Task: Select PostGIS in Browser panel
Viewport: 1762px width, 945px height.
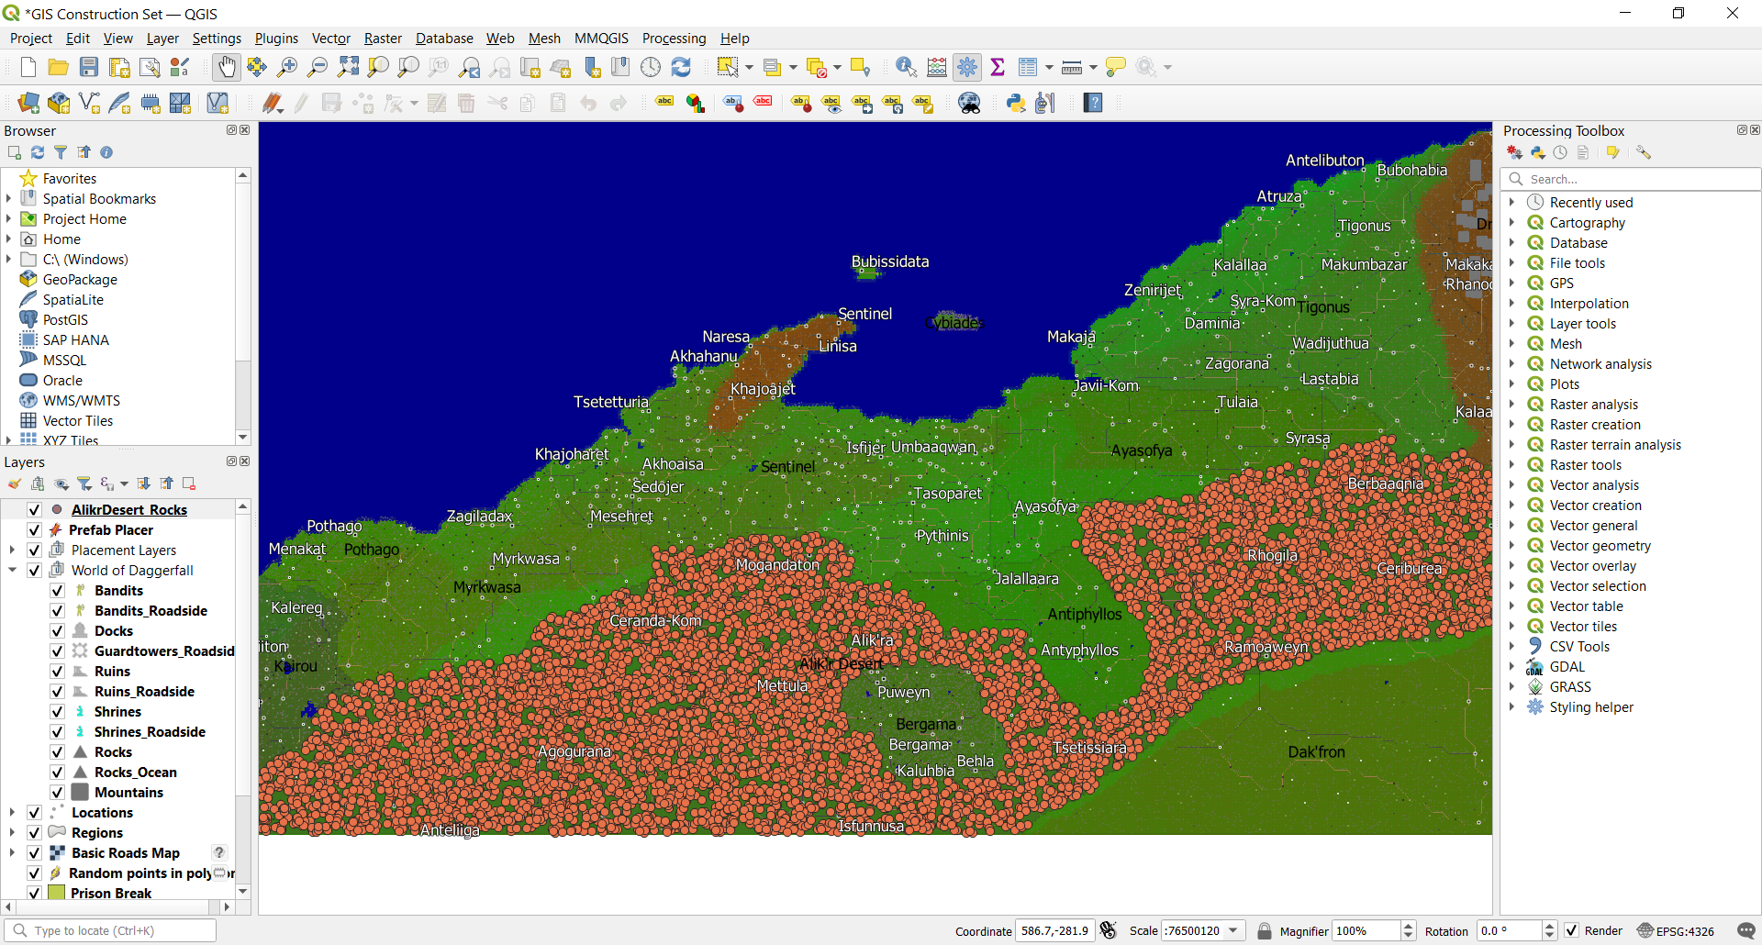Action: pyautogui.click(x=65, y=320)
